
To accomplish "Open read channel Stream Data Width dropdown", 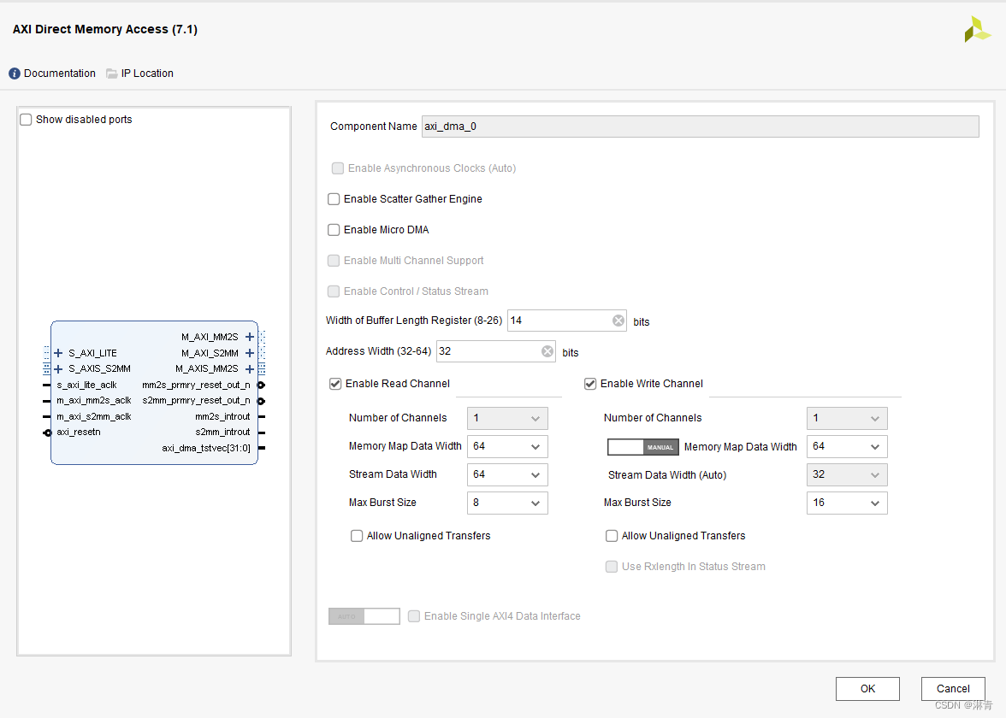I will [x=507, y=475].
